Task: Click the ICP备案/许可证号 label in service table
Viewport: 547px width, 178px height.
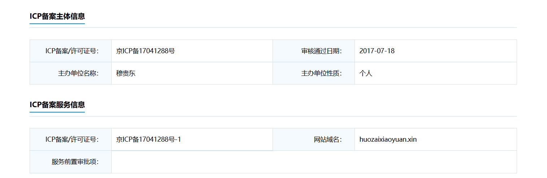Action: [72, 140]
